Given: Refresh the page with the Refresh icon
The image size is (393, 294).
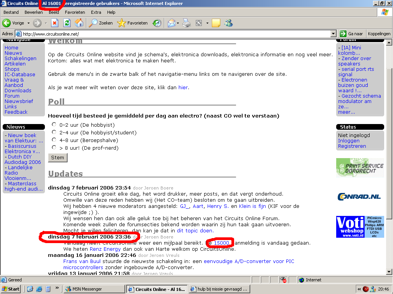Looking at the screenshot, I should tap(67, 23).
